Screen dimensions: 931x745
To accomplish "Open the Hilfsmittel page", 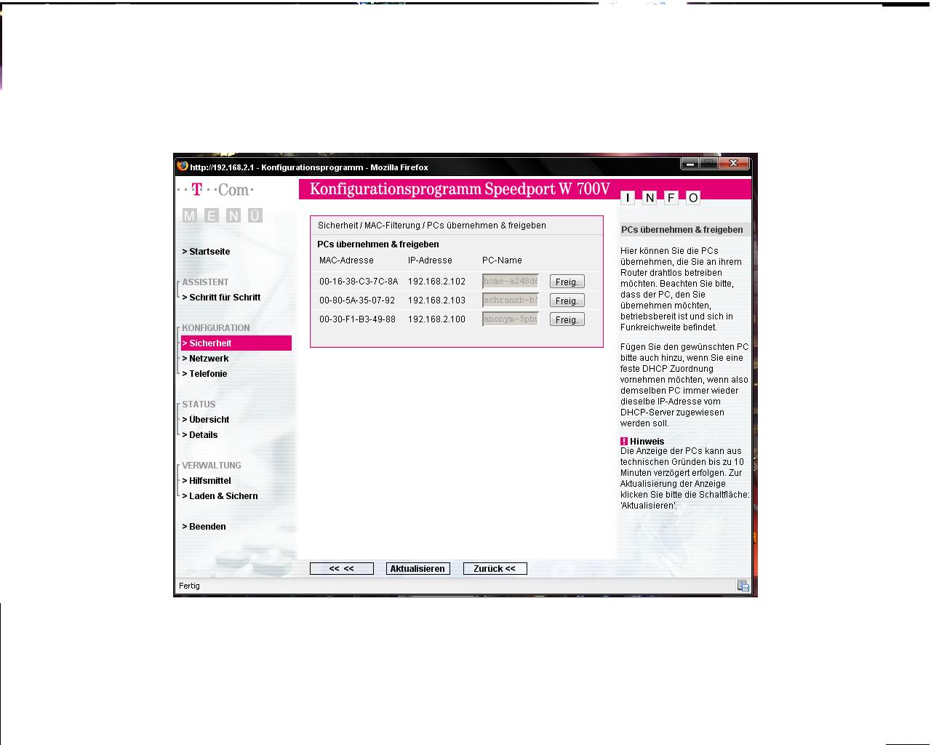I will [207, 480].
